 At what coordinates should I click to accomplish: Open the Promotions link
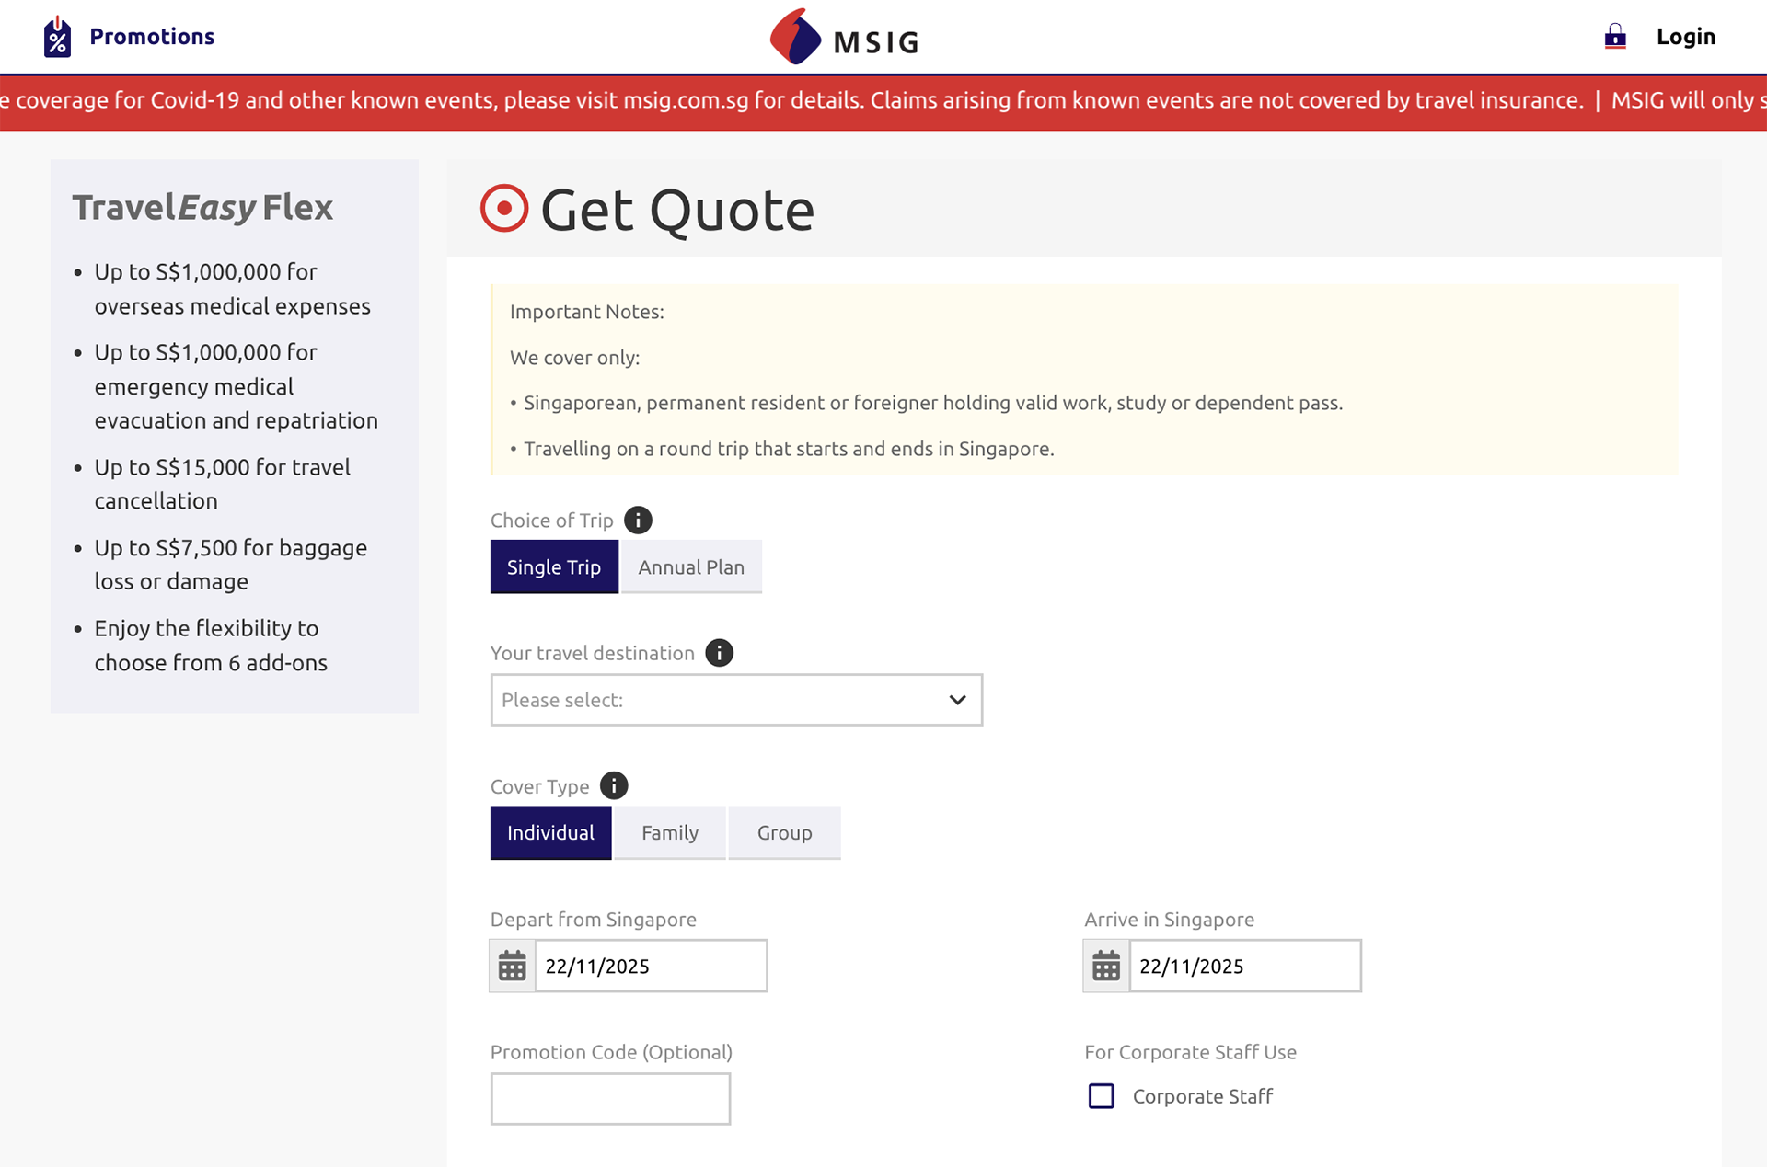click(x=152, y=37)
